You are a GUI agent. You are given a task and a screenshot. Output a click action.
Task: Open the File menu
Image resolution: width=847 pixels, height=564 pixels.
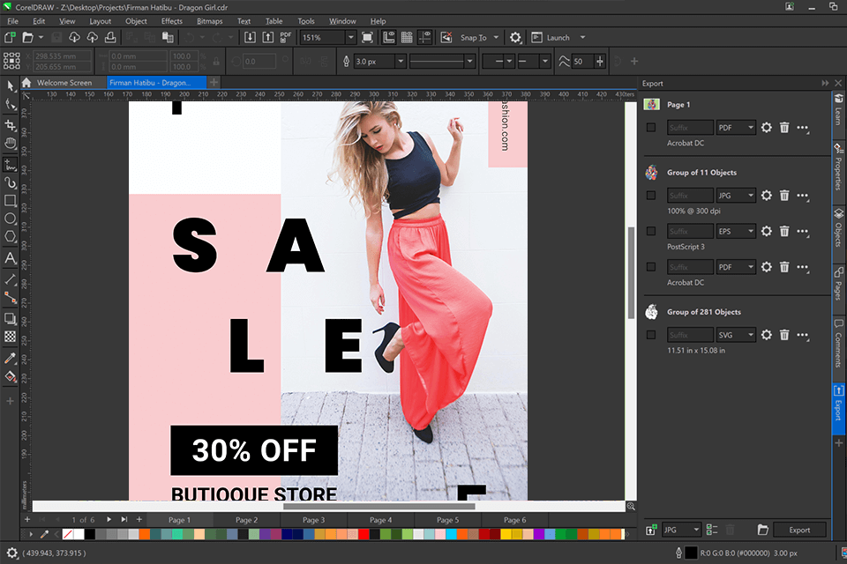pyautogui.click(x=12, y=21)
